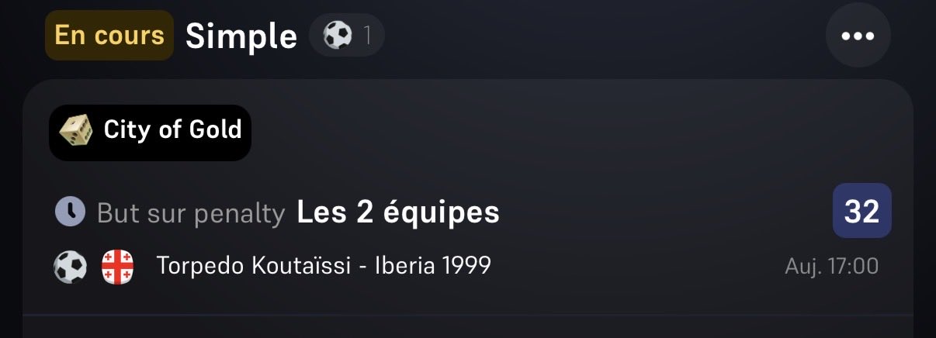Open the Iberia 1999 team name
This screenshot has height=338, width=936.
tap(432, 266)
